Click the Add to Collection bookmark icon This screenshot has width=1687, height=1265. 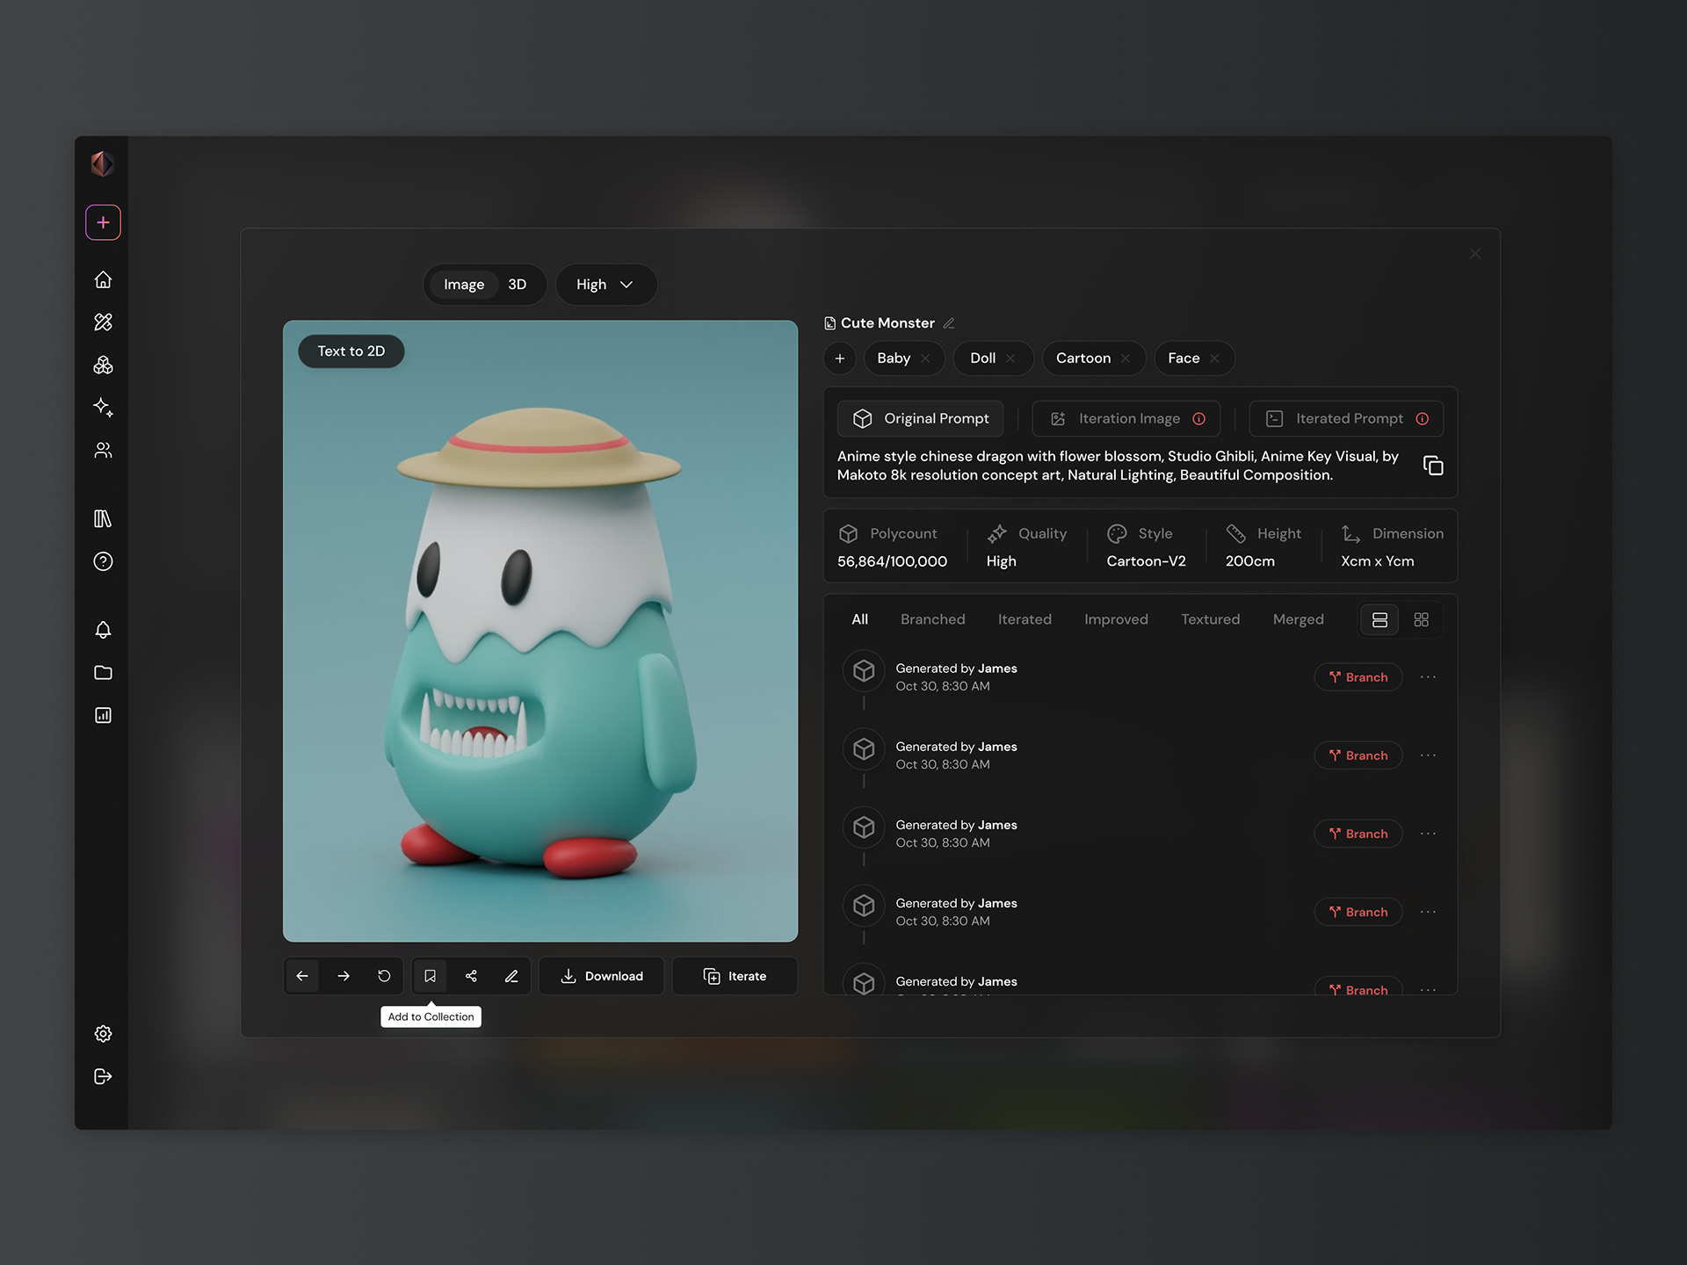pos(430,976)
